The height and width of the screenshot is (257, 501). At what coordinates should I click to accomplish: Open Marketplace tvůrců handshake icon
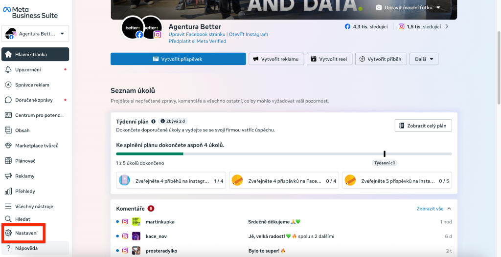click(8, 146)
